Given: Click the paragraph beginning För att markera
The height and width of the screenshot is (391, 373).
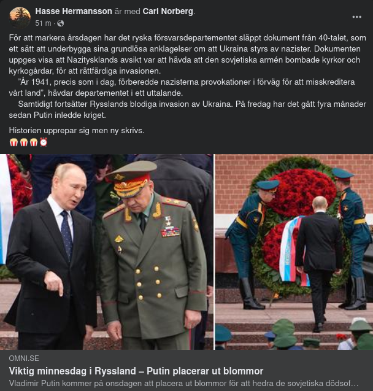Looking at the screenshot, I should (x=187, y=55).
